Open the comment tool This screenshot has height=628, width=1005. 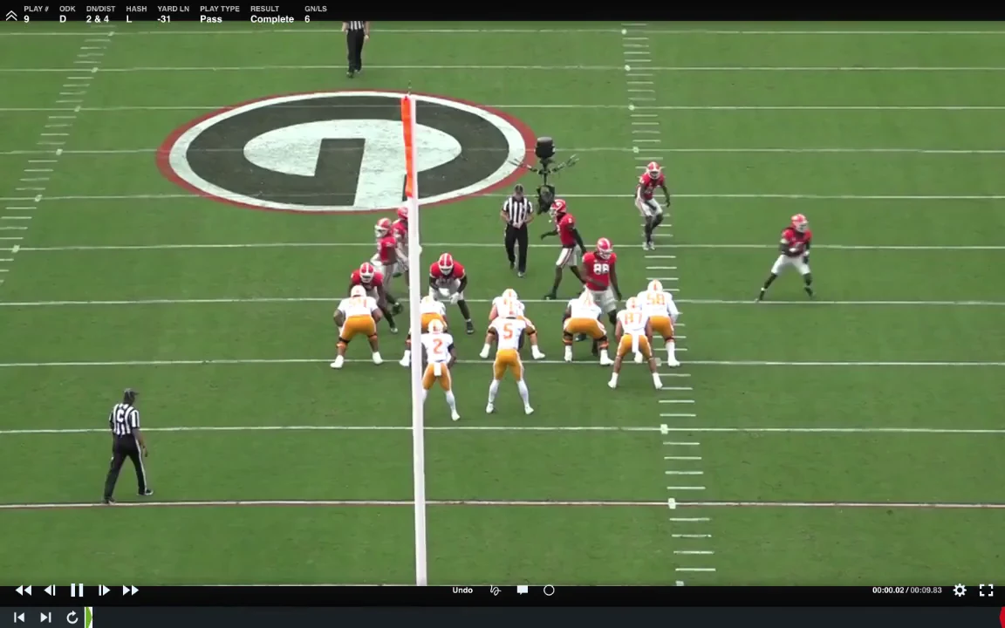click(x=523, y=590)
